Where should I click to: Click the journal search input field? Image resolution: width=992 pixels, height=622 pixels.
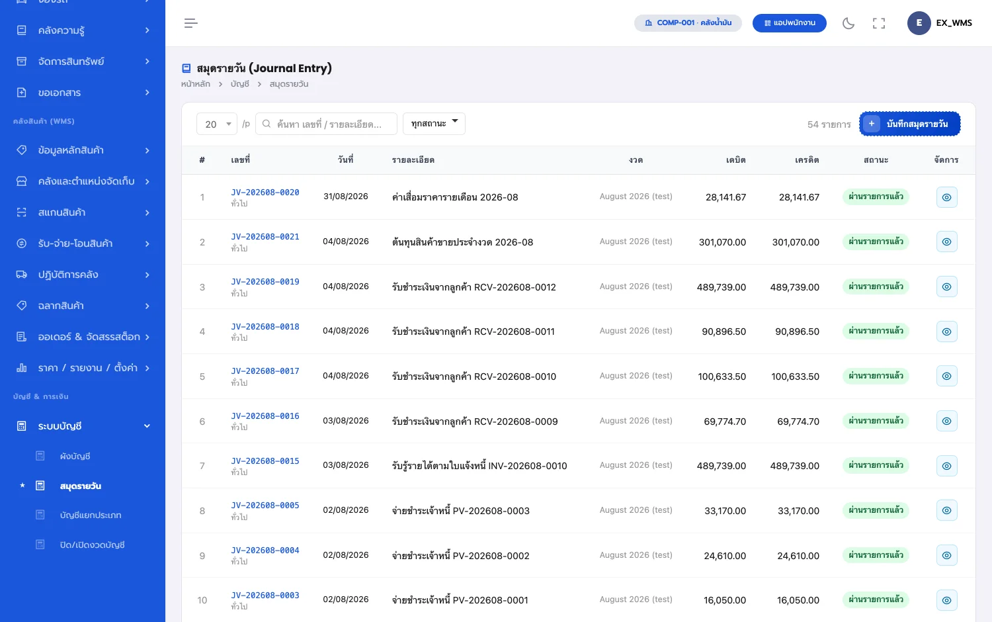point(327,124)
